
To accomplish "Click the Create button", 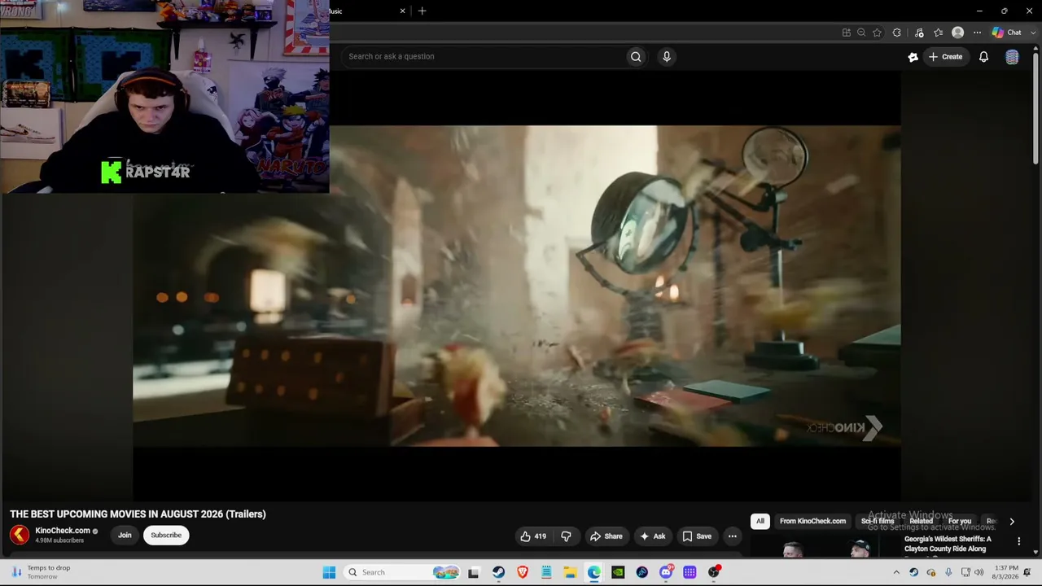I will 945,57.
